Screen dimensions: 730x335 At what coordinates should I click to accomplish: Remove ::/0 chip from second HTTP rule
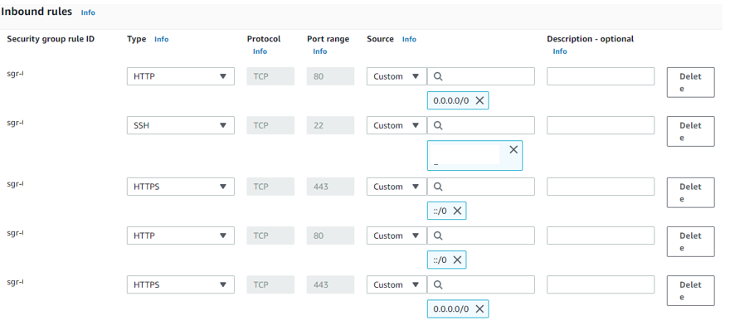pos(458,260)
